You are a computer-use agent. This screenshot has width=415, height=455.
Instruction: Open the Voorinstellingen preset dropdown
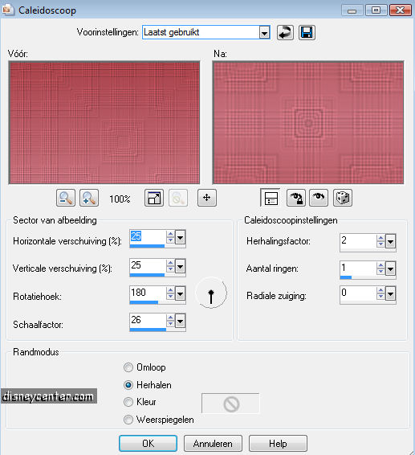click(264, 32)
